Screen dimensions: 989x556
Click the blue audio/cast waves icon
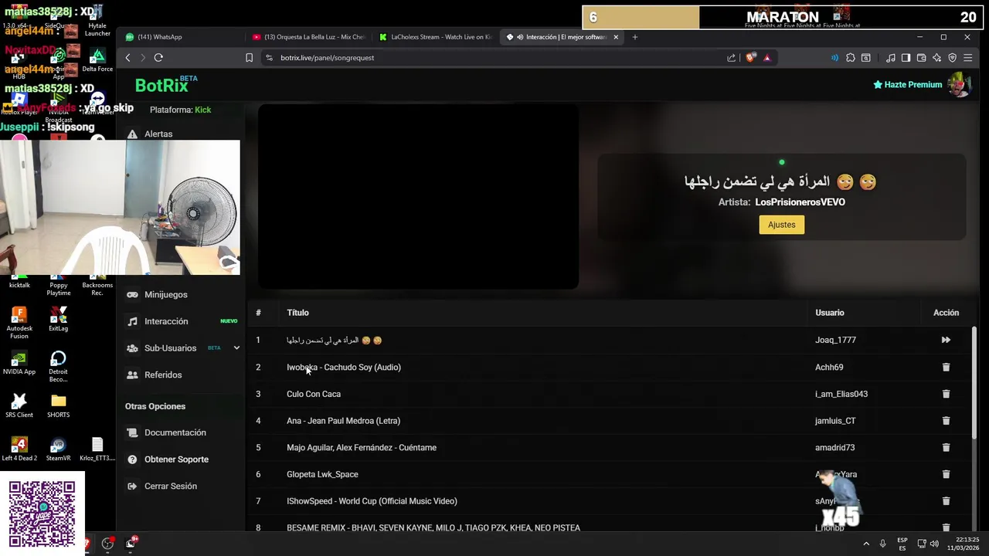(x=834, y=58)
